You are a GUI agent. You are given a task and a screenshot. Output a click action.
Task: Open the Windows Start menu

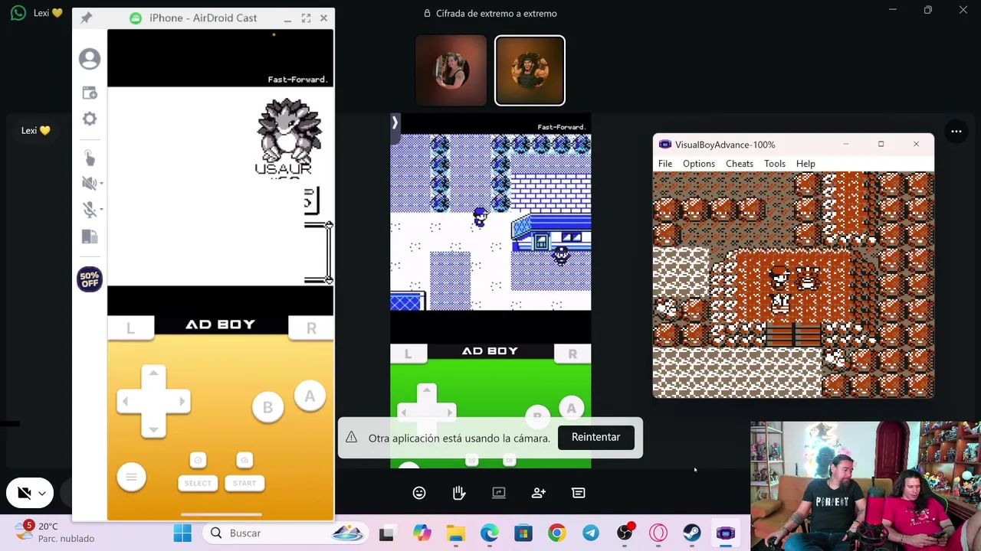pos(182,533)
